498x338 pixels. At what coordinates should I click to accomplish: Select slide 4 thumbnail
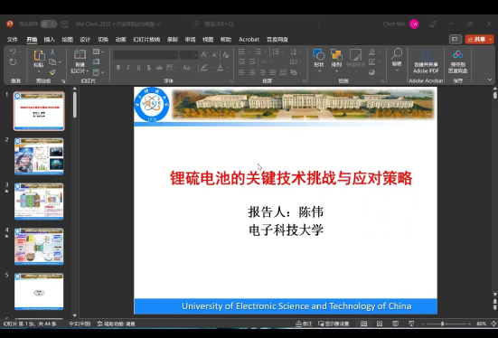point(39,247)
